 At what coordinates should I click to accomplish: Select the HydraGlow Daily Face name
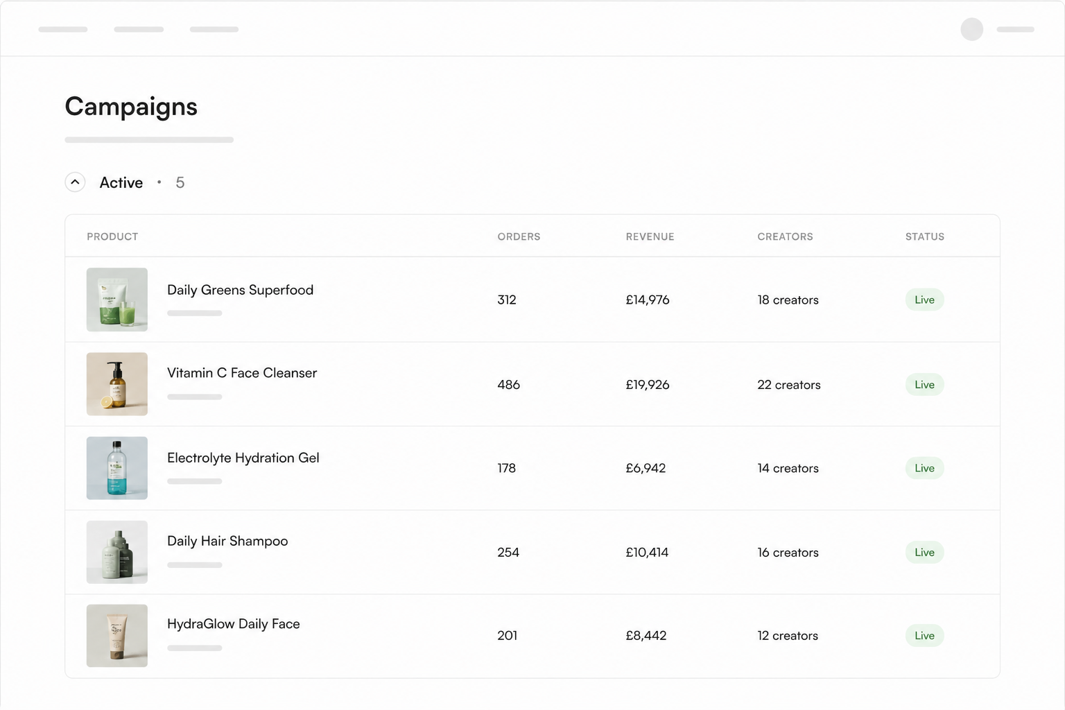[234, 624]
